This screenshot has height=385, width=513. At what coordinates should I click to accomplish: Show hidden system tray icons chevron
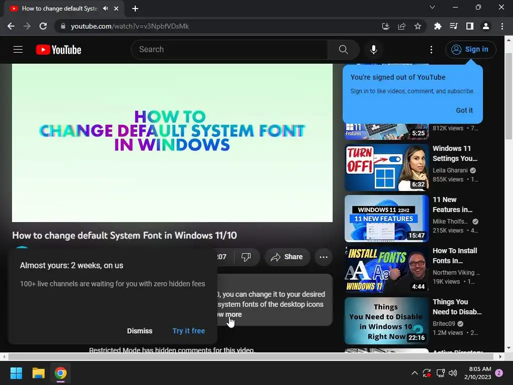[x=414, y=373]
